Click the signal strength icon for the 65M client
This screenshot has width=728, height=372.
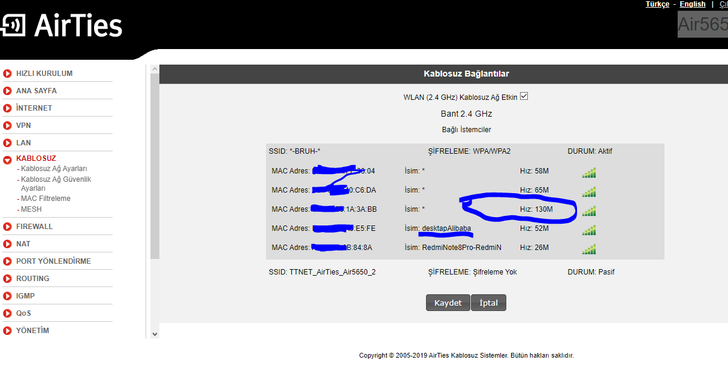pos(589,191)
